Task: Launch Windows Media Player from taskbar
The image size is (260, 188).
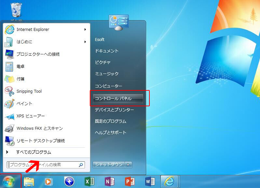Action: coord(49,182)
